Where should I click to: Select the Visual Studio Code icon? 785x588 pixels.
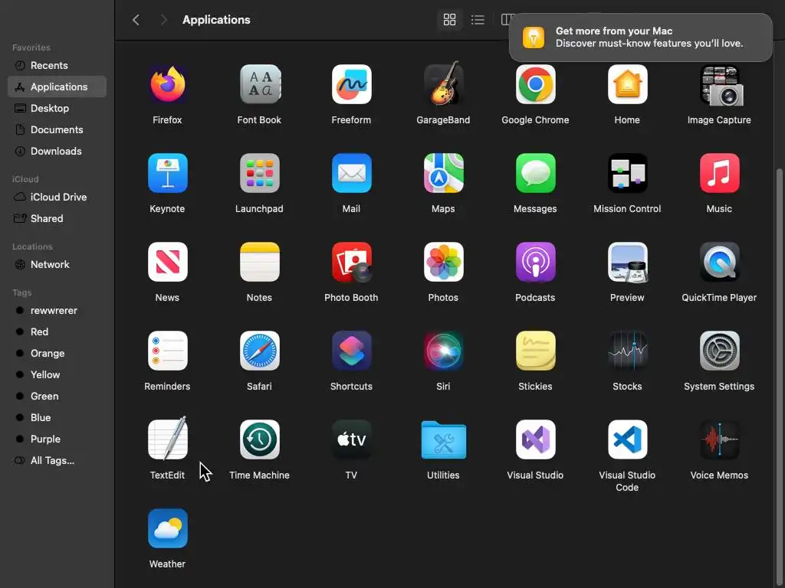click(x=627, y=439)
